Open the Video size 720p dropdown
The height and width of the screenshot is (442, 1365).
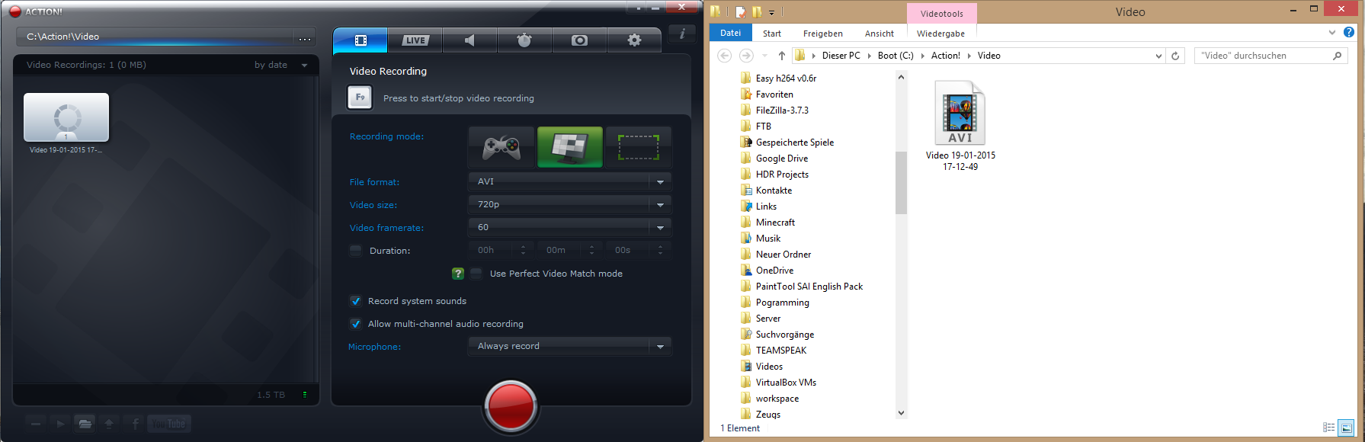(569, 204)
